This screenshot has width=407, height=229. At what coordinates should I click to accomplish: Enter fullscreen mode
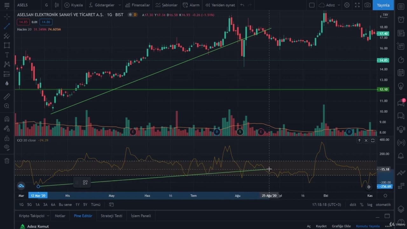pyautogui.click(x=357, y=5)
